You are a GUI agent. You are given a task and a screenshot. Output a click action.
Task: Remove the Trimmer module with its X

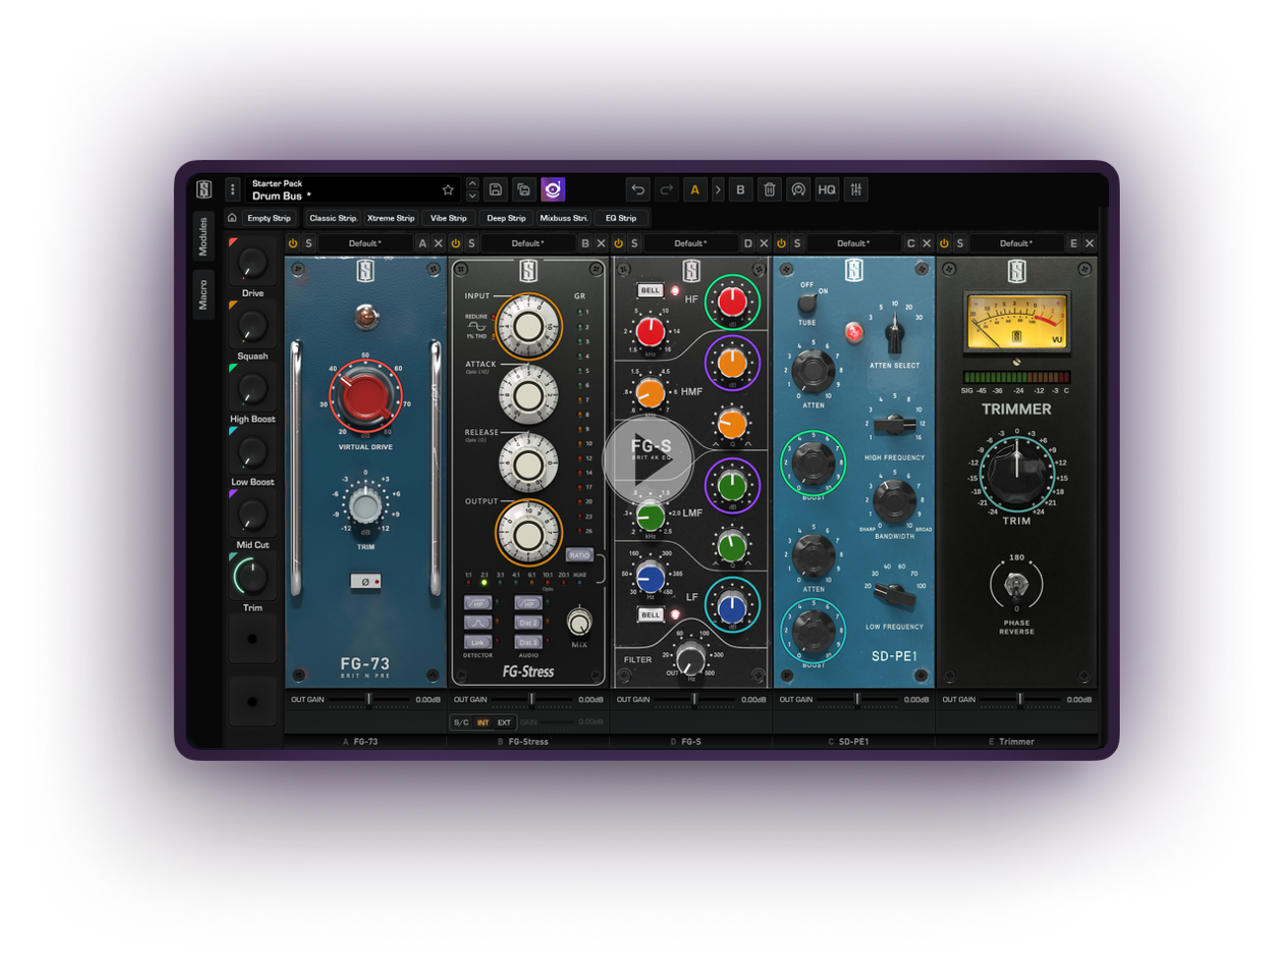(x=1089, y=244)
